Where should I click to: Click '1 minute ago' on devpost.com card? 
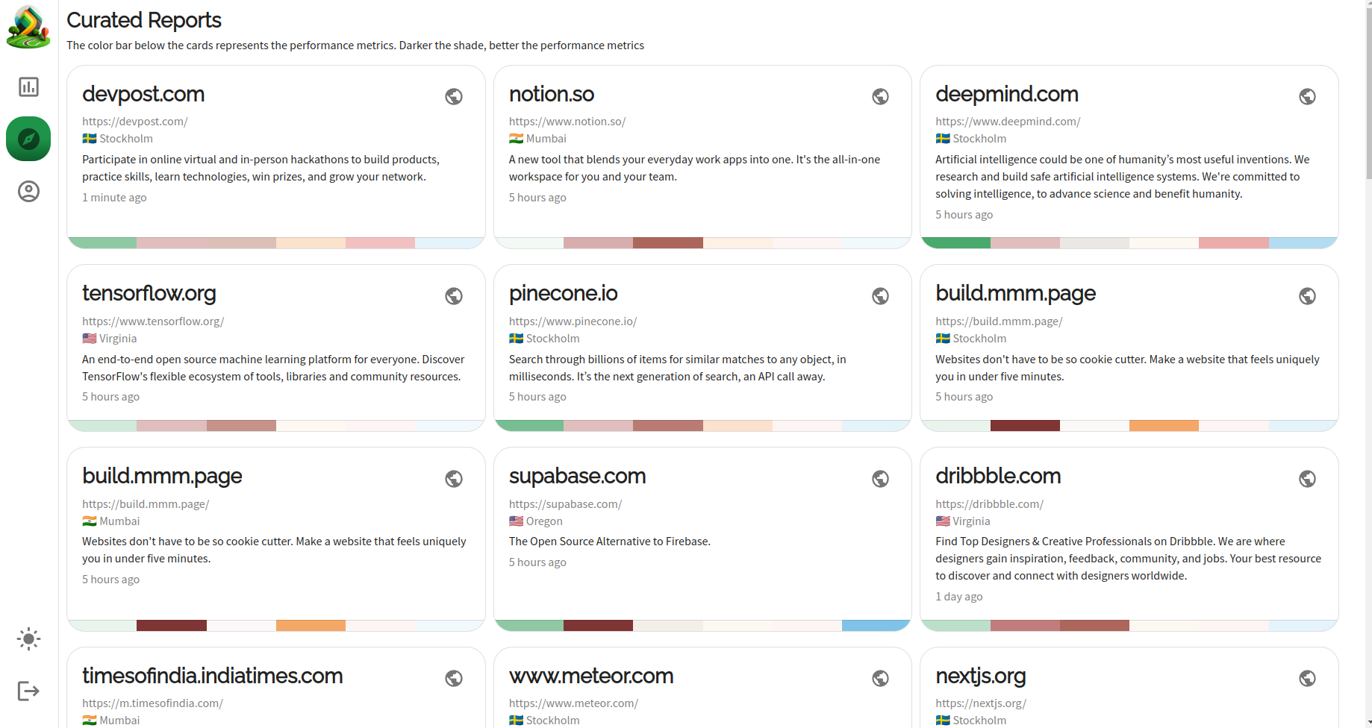114,198
